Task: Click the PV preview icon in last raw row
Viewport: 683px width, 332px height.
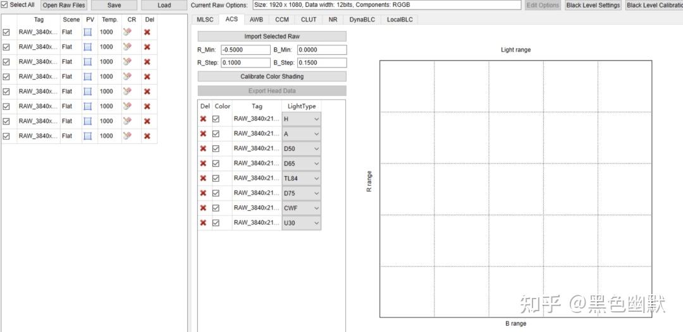Action: pyautogui.click(x=87, y=136)
